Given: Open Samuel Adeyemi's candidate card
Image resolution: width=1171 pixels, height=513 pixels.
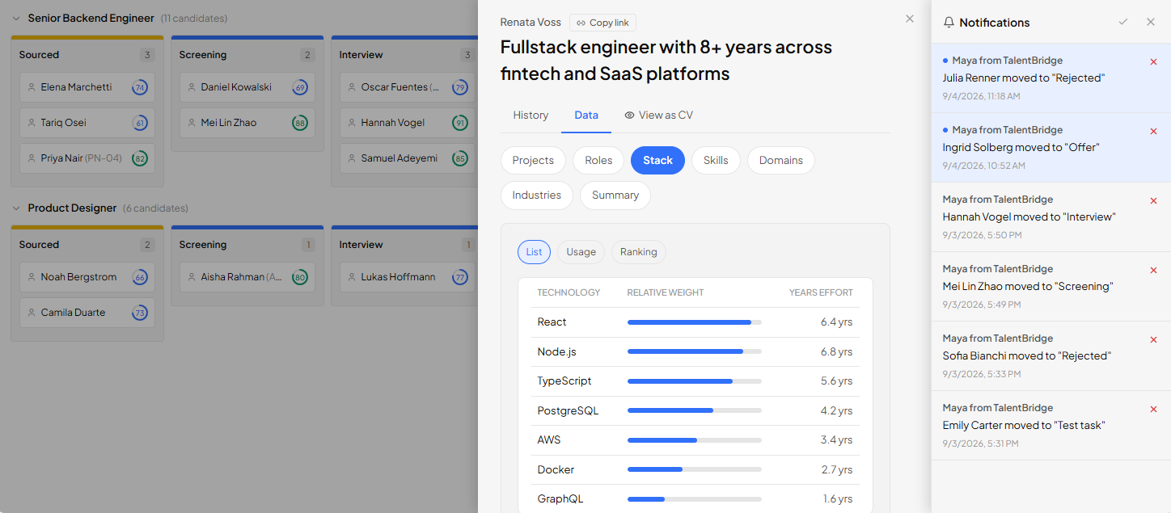Looking at the screenshot, I should coord(408,158).
